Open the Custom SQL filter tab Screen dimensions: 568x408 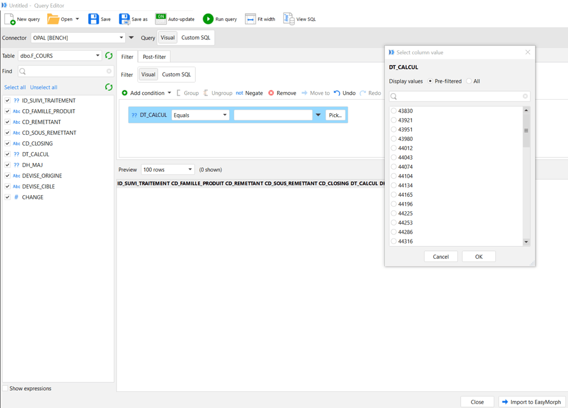(x=176, y=74)
